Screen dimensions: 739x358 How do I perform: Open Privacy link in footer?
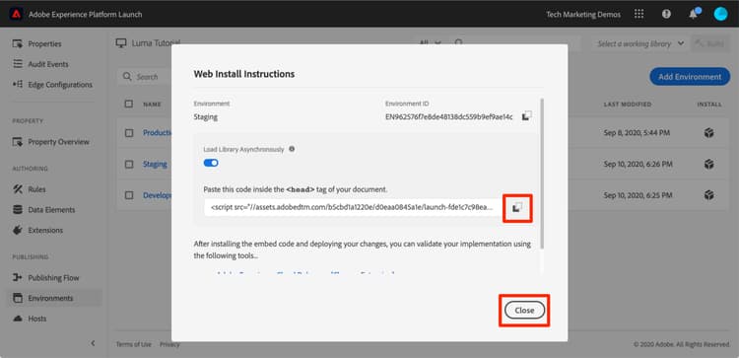pyautogui.click(x=169, y=344)
